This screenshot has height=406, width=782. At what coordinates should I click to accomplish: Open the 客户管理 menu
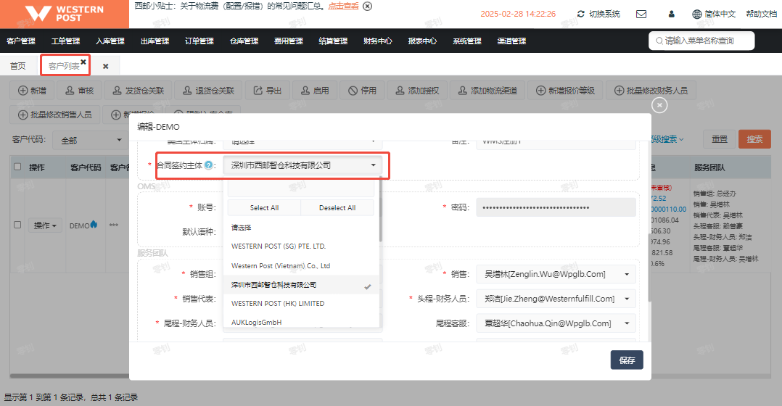click(x=21, y=41)
